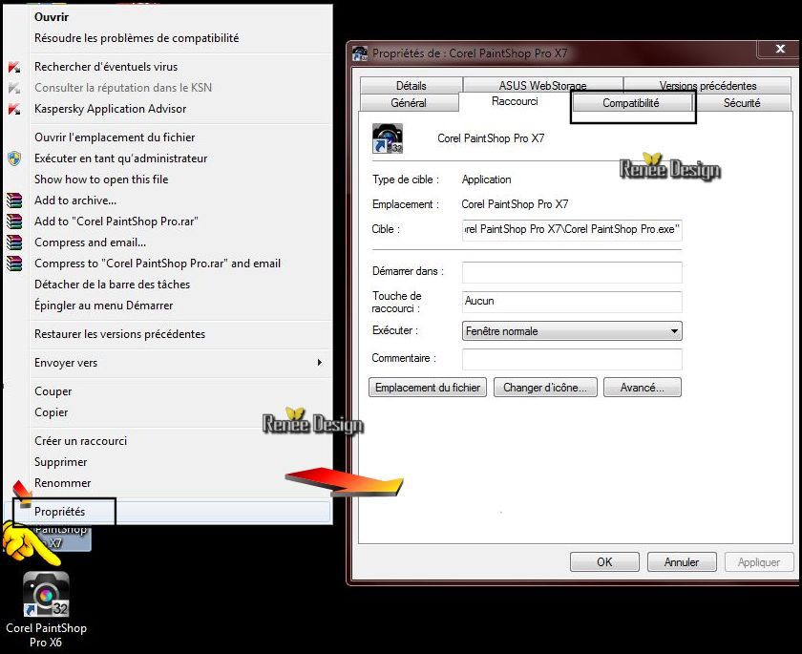This screenshot has height=654, width=802.
Task: Open Propriétés from the context menu
Action: (x=59, y=512)
